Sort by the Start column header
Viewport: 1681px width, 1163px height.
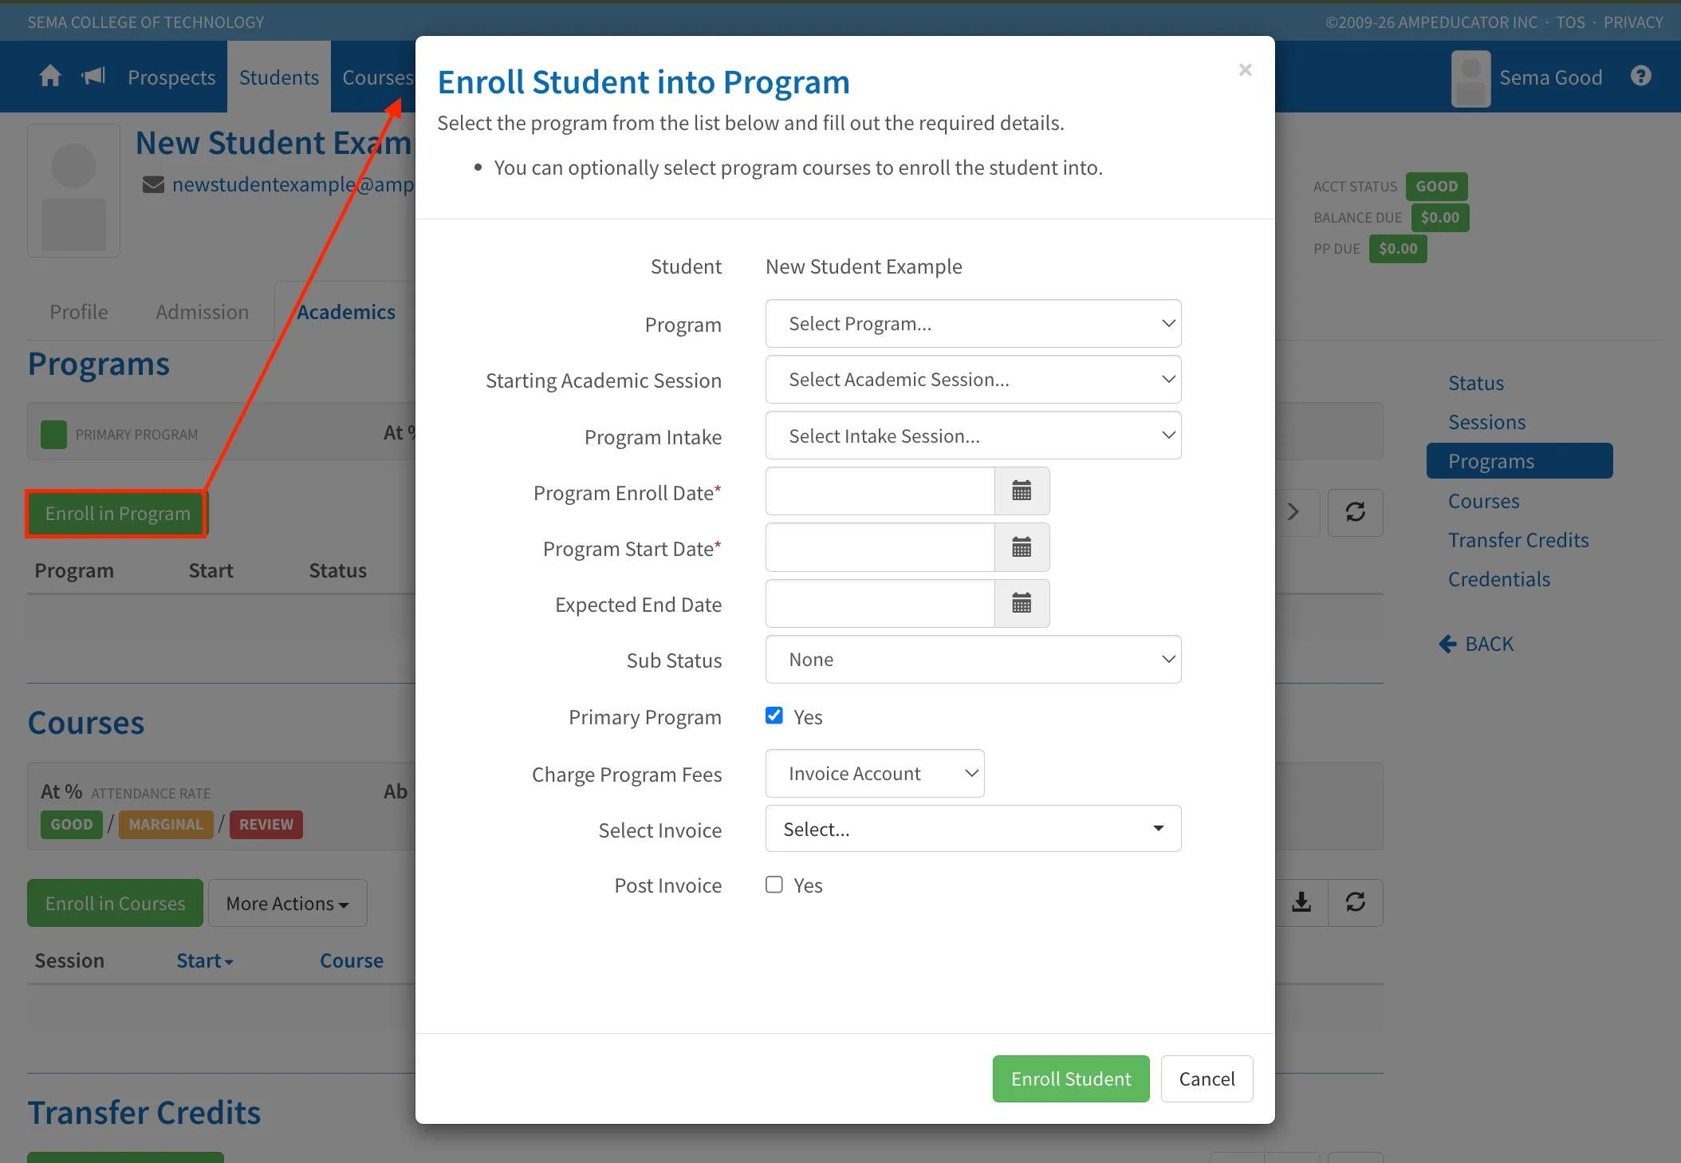[x=205, y=960]
